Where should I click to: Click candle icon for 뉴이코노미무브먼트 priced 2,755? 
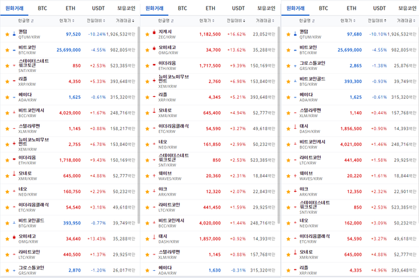pyautogui.click(x=14, y=144)
